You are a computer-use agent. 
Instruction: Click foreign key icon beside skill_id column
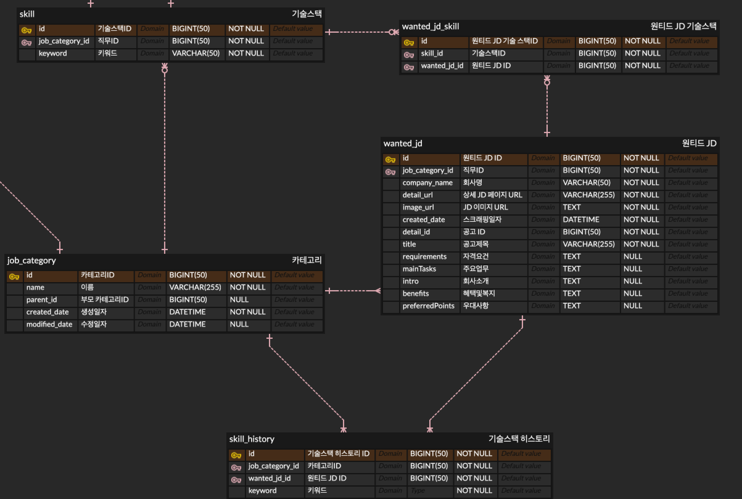pyautogui.click(x=408, y=55)
